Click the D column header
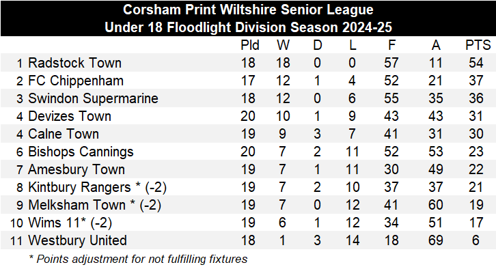The height and width of the screenshot is (267, 496). (317, 45)
